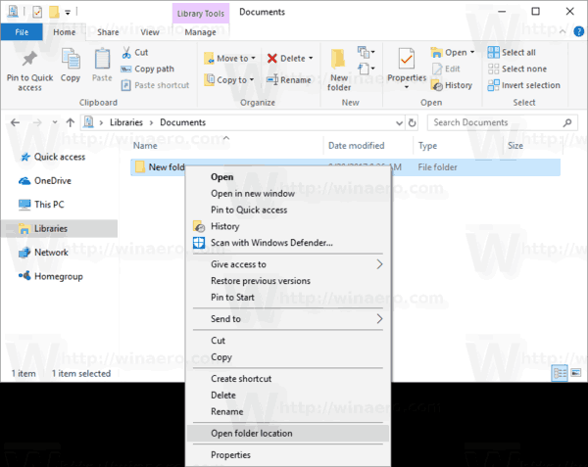Open recent locations dropdown arrow
The image size is (588, 467).
tap(55, 122)
